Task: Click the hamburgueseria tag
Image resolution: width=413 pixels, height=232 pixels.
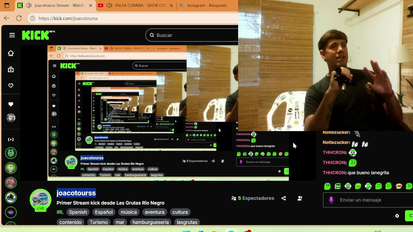Action: [150, 222]
